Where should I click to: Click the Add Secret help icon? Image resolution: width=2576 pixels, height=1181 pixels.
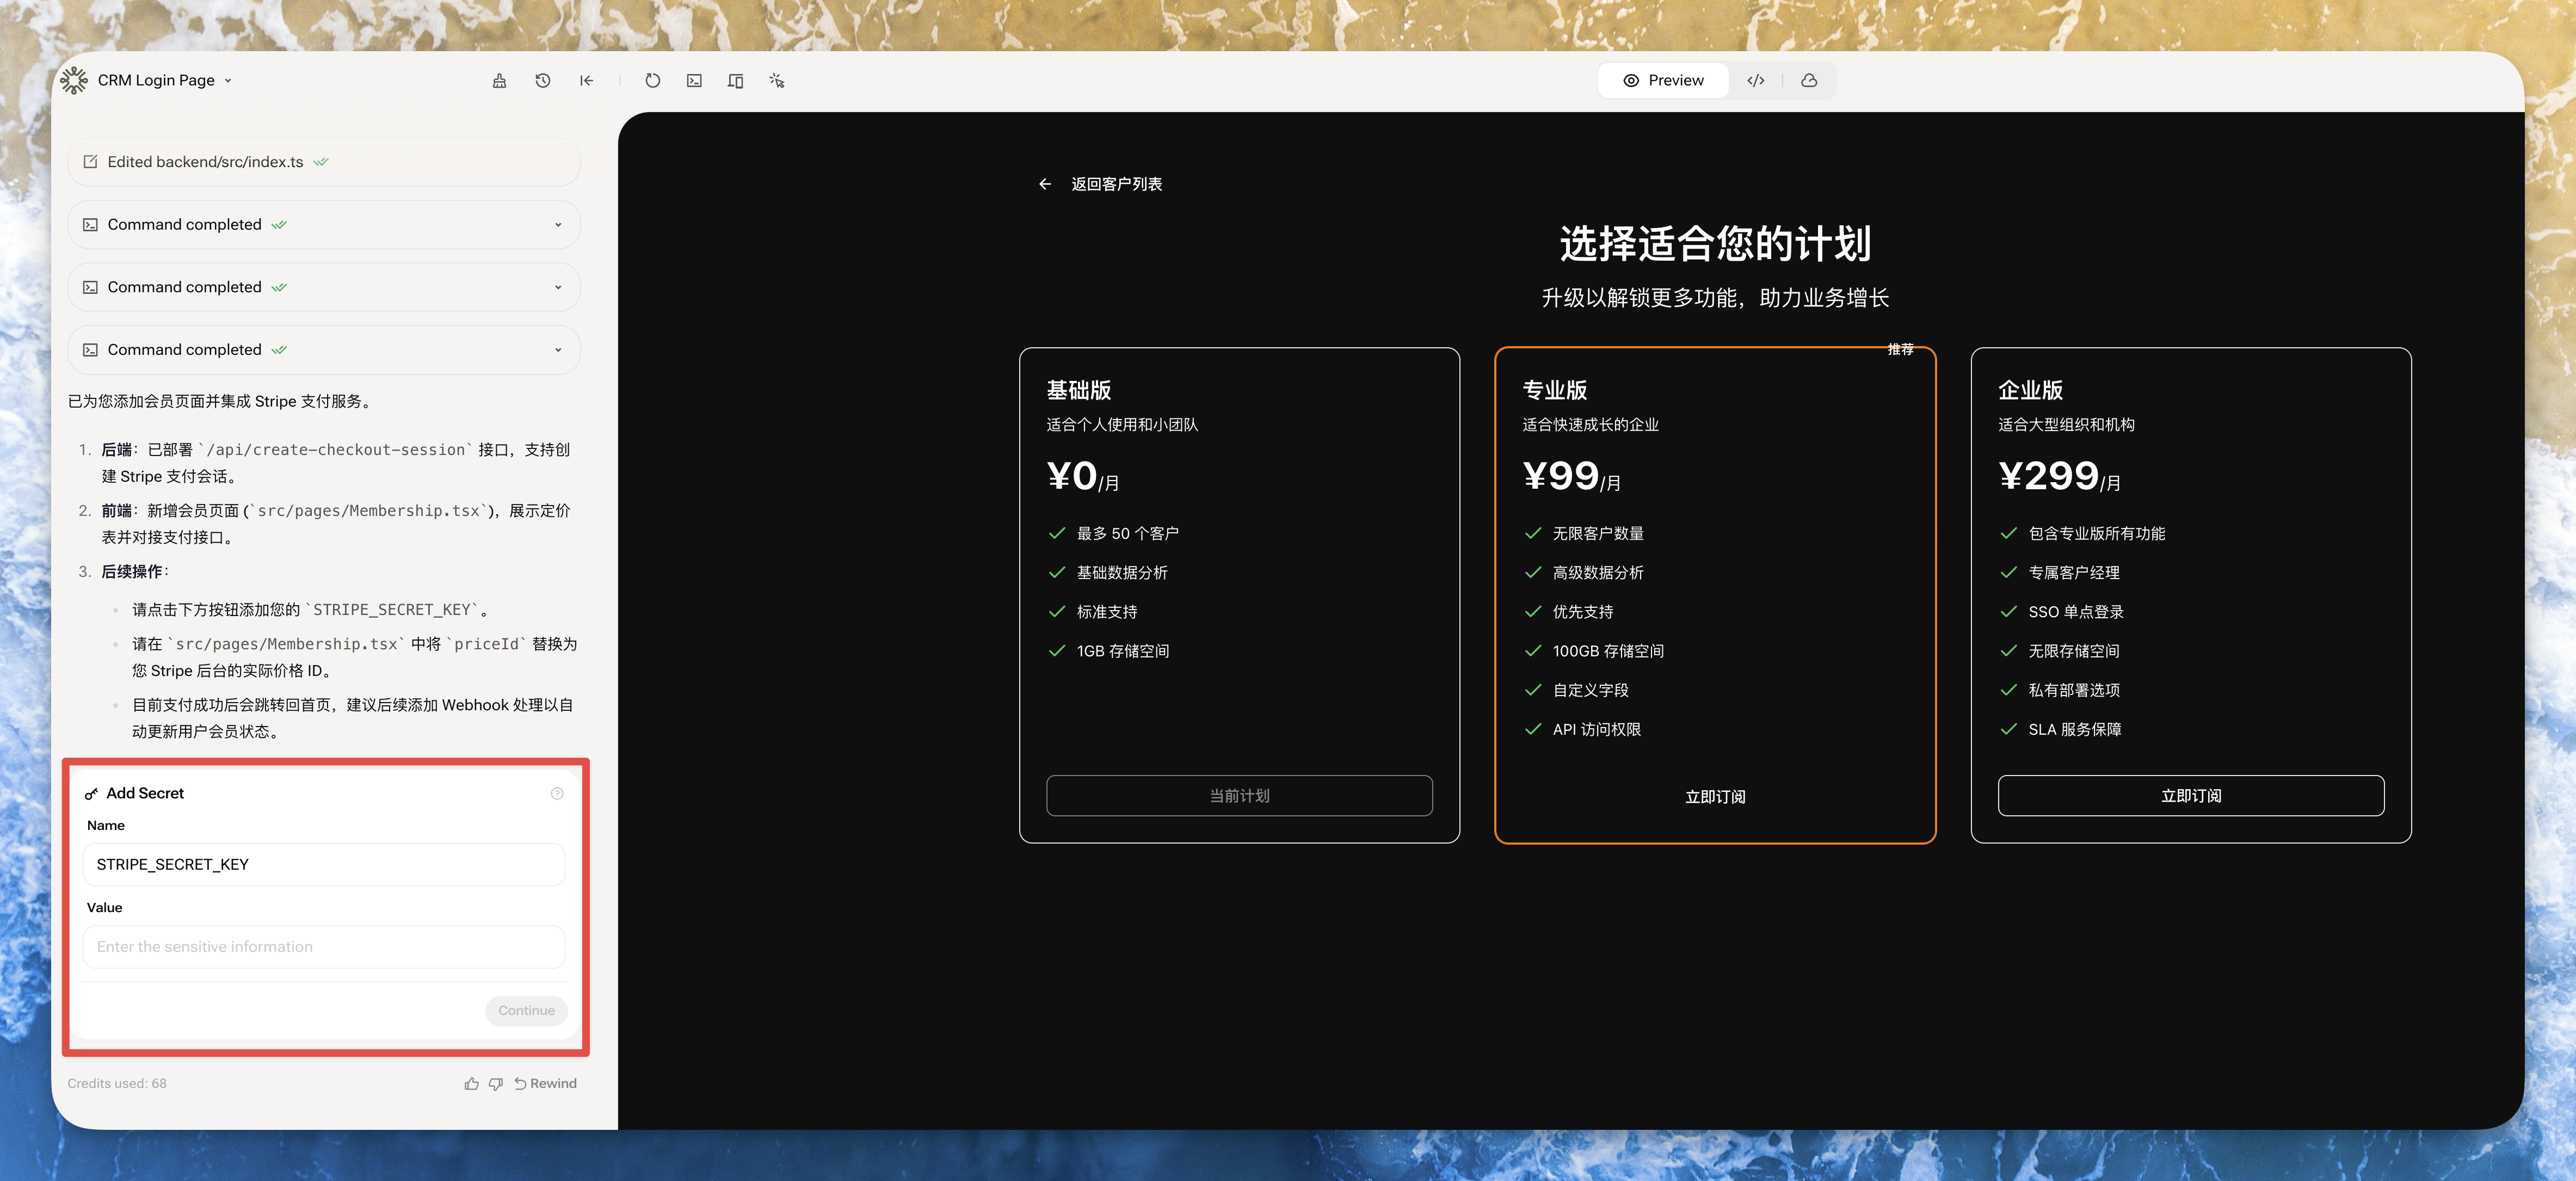click(557, 793)
